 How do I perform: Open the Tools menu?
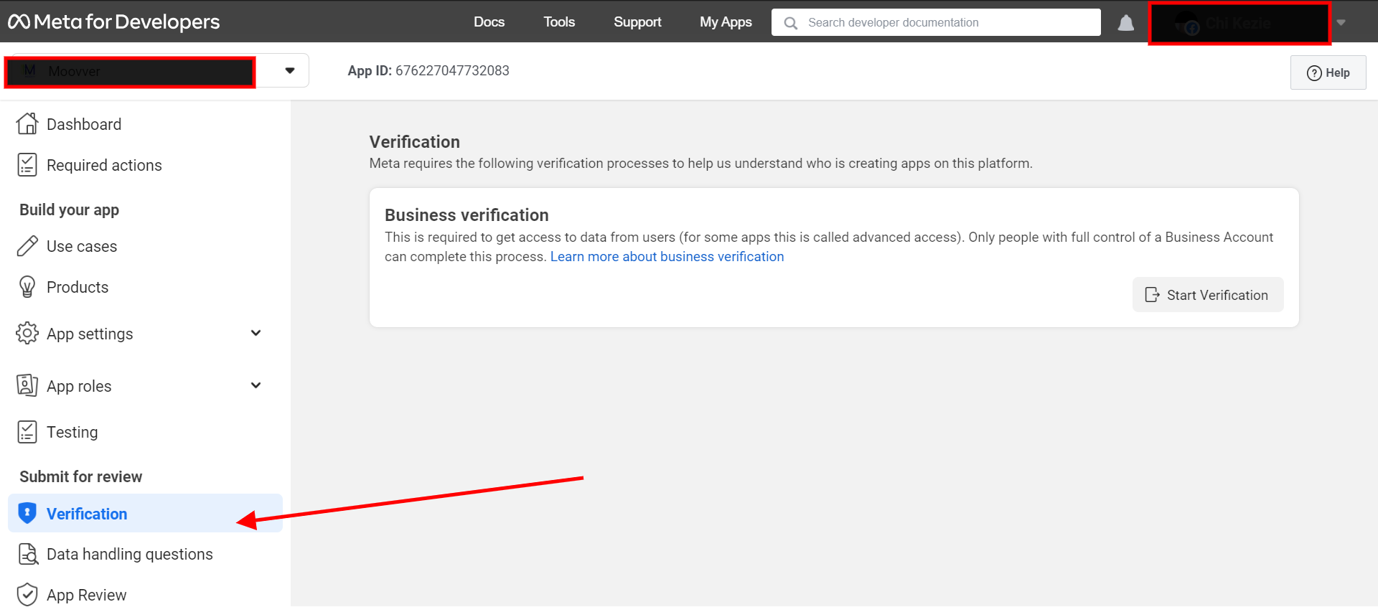(559, 22)
